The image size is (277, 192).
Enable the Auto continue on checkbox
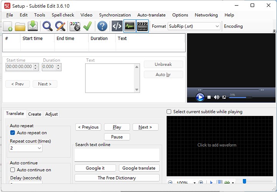(x=13, y=170)
